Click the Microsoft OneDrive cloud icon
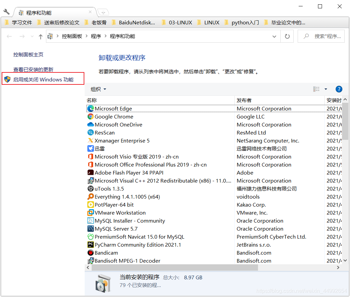This screenshot has height=297, width=350. pyautogui.click(x=90, y=124)
